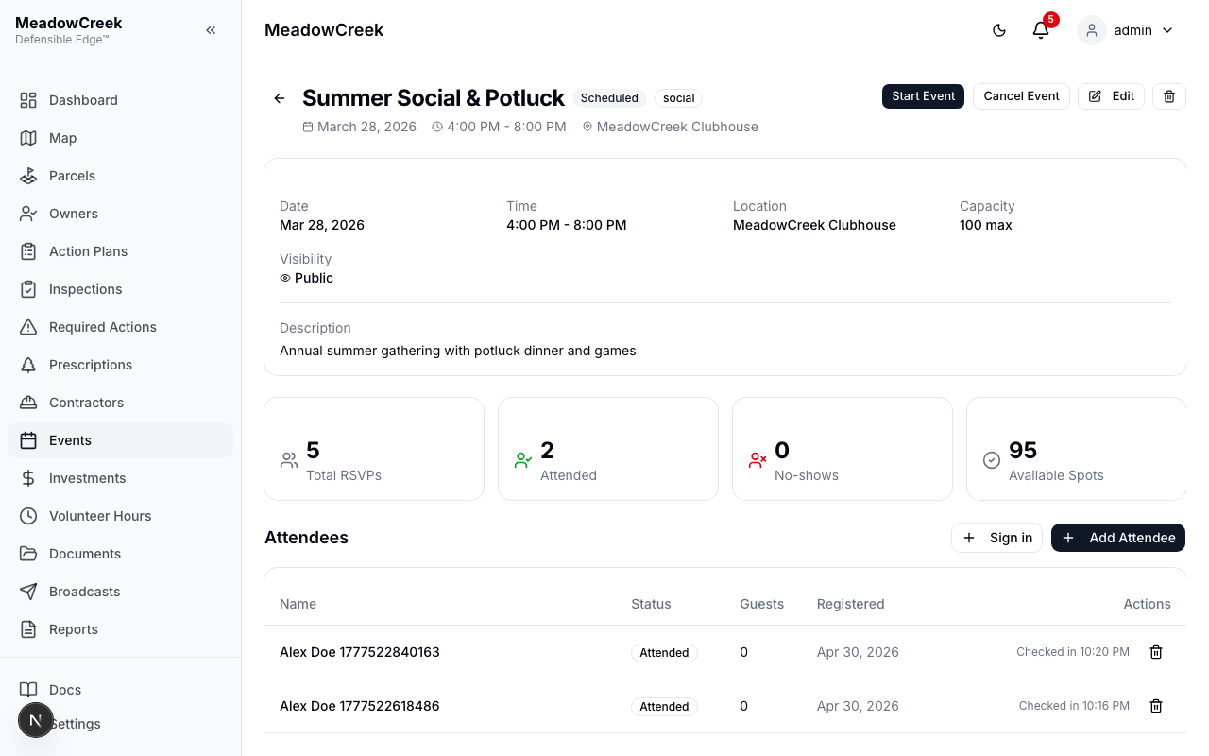Select attendee name Alex Doe 1777522618486
This screenshot has width=1209, height=756.
pyautogui.click(x=360, y=706)
